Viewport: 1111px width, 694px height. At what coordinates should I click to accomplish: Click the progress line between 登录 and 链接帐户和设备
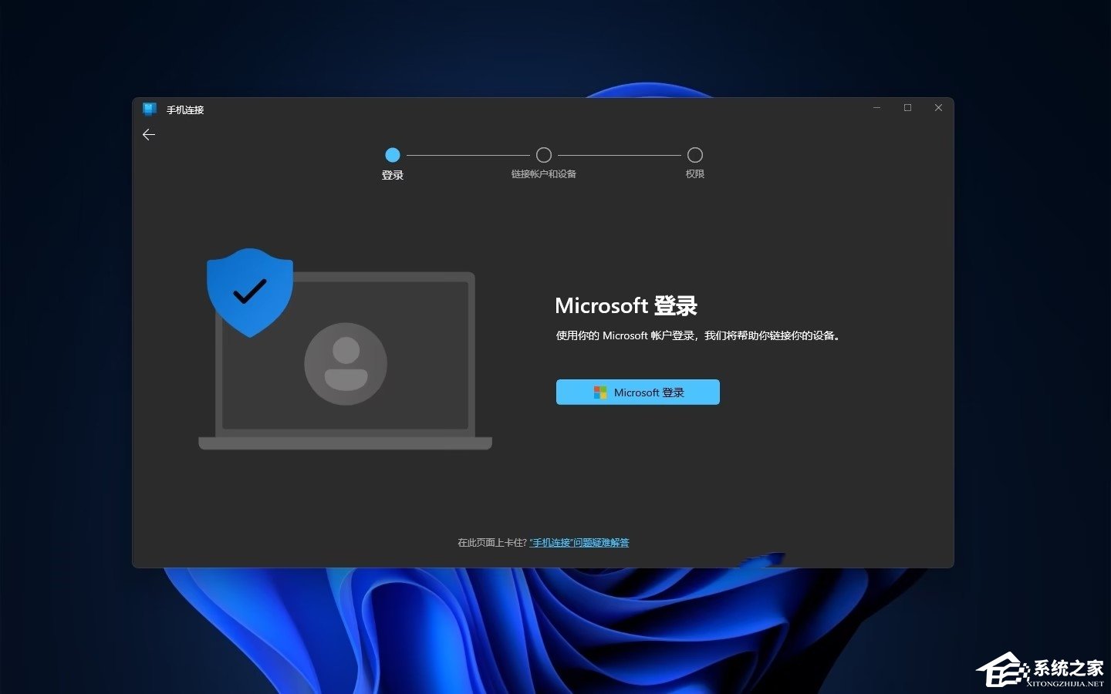tap(468, 155)
